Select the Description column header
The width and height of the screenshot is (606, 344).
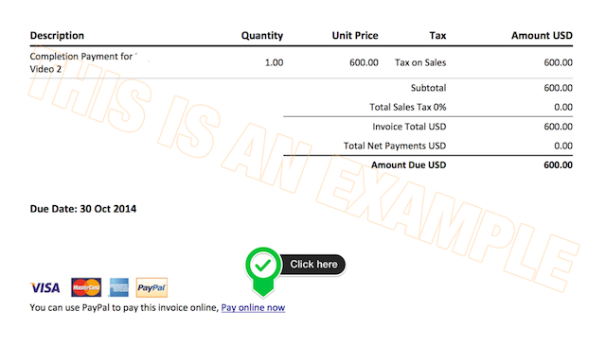point(57,36)
